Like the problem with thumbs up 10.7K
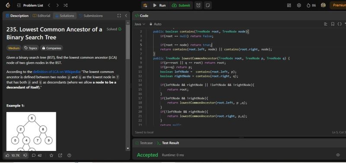 click(13, 155)
